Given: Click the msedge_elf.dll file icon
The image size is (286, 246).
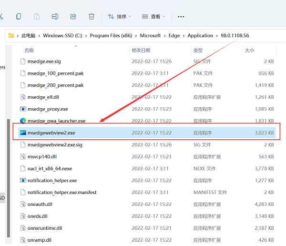Looking at the screenshot, I should coord(23,97).
